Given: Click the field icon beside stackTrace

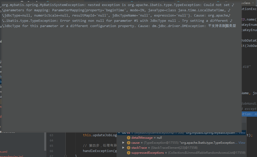Looking at the screenshot, I should click(x=129, y=148).
